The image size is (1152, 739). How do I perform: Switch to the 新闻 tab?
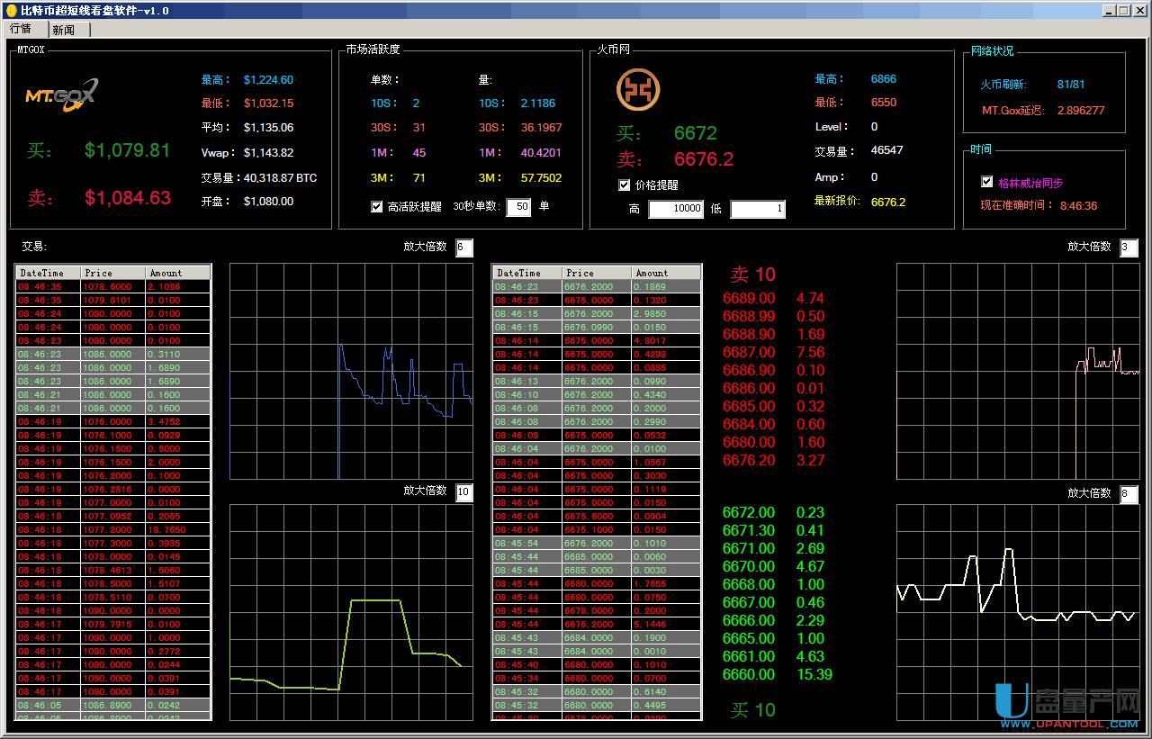click(x=64, y=30)
